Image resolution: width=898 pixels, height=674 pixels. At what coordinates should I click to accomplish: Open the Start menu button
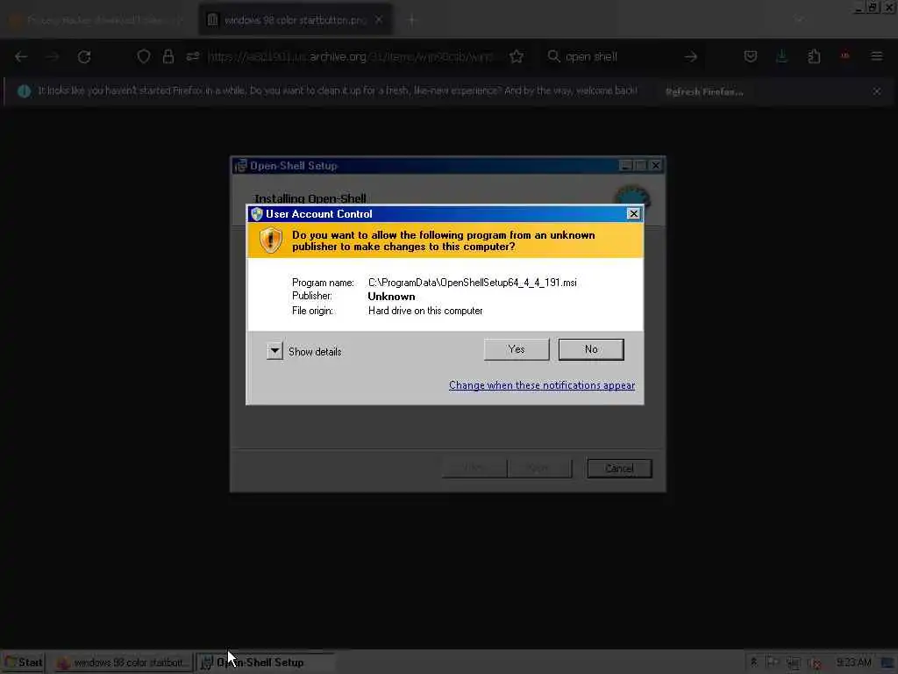[x=23, y=662]
